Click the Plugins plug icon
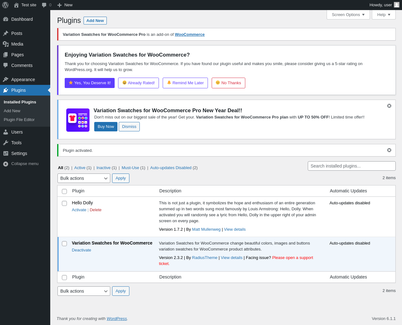This screenshot has height=325, width=402. pos(6,90)
